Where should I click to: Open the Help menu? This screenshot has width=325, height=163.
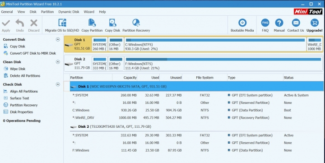click(x=102, y=12)
